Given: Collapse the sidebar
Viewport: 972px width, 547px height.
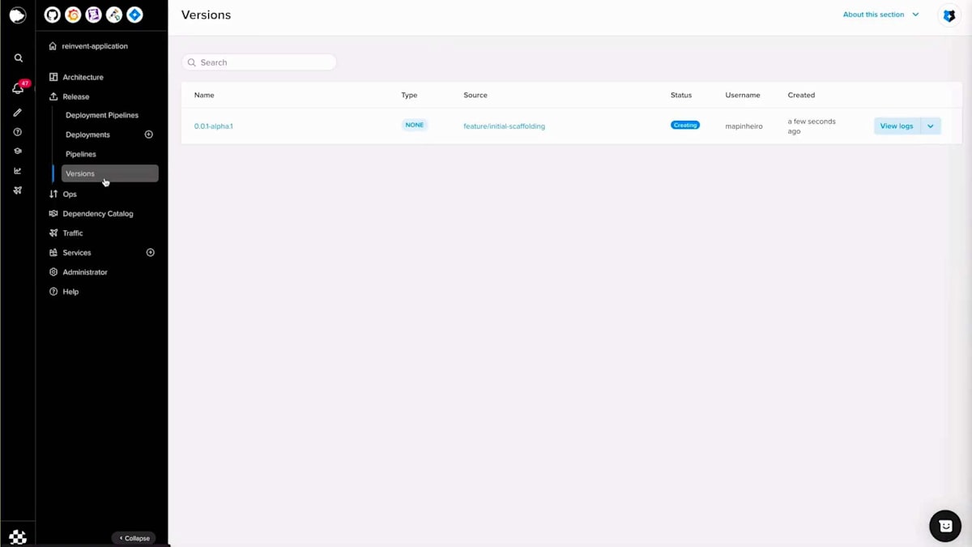Looking at the screenshot, I should pos(134,538).
